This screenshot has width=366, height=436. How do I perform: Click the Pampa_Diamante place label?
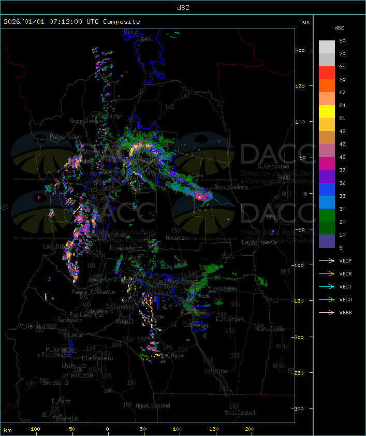point(93,292)
